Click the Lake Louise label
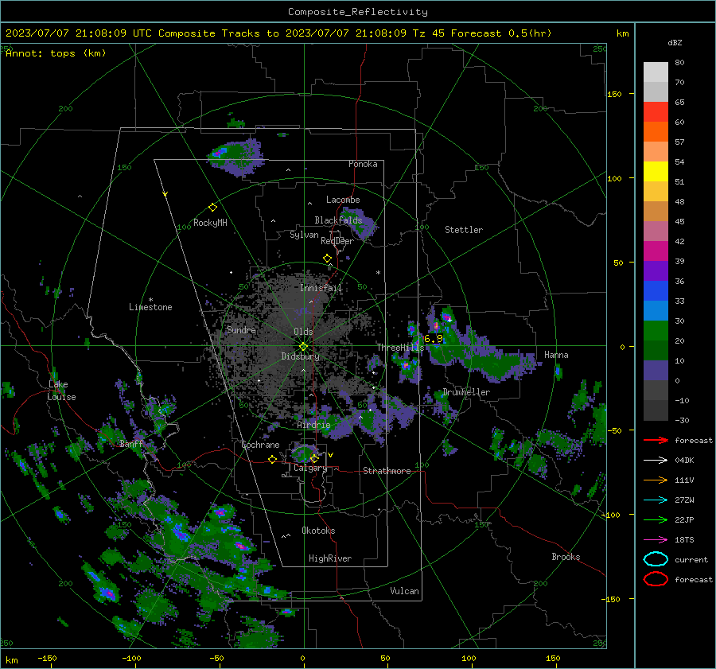The image size is (716, 669). pos(61,391)
